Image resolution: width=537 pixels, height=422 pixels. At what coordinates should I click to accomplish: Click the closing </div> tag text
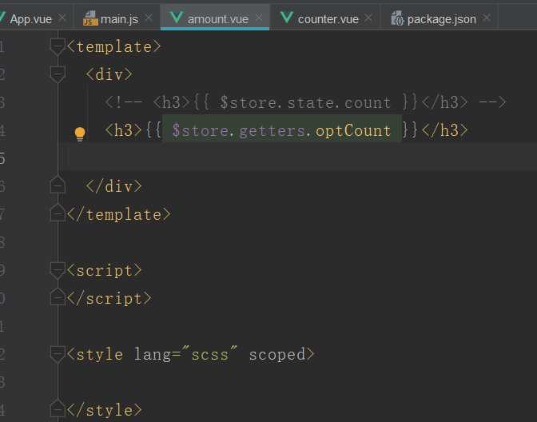pos(114,187)
